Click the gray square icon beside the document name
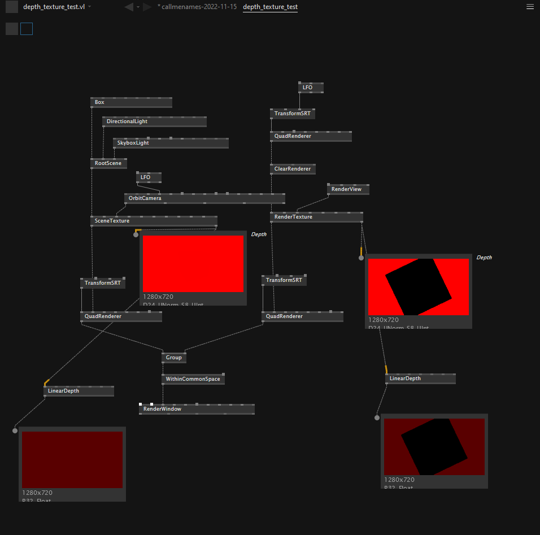 tap(12, 7)
